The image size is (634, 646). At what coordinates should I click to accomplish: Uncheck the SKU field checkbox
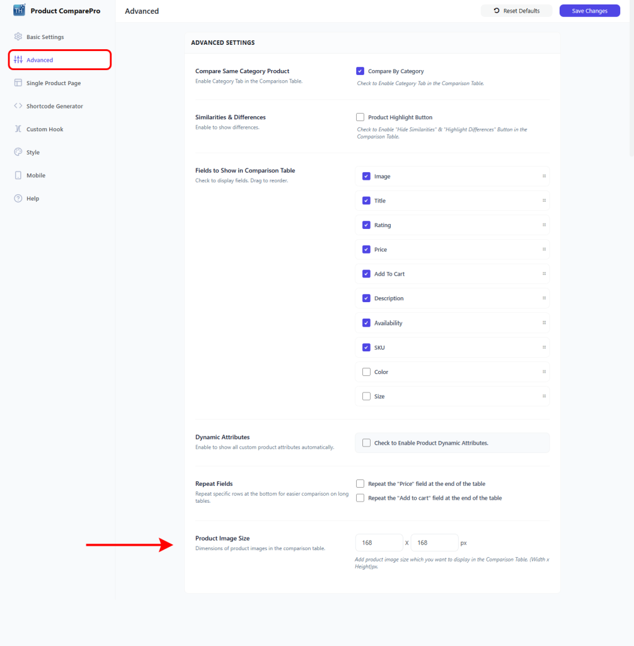coord(366,348)
